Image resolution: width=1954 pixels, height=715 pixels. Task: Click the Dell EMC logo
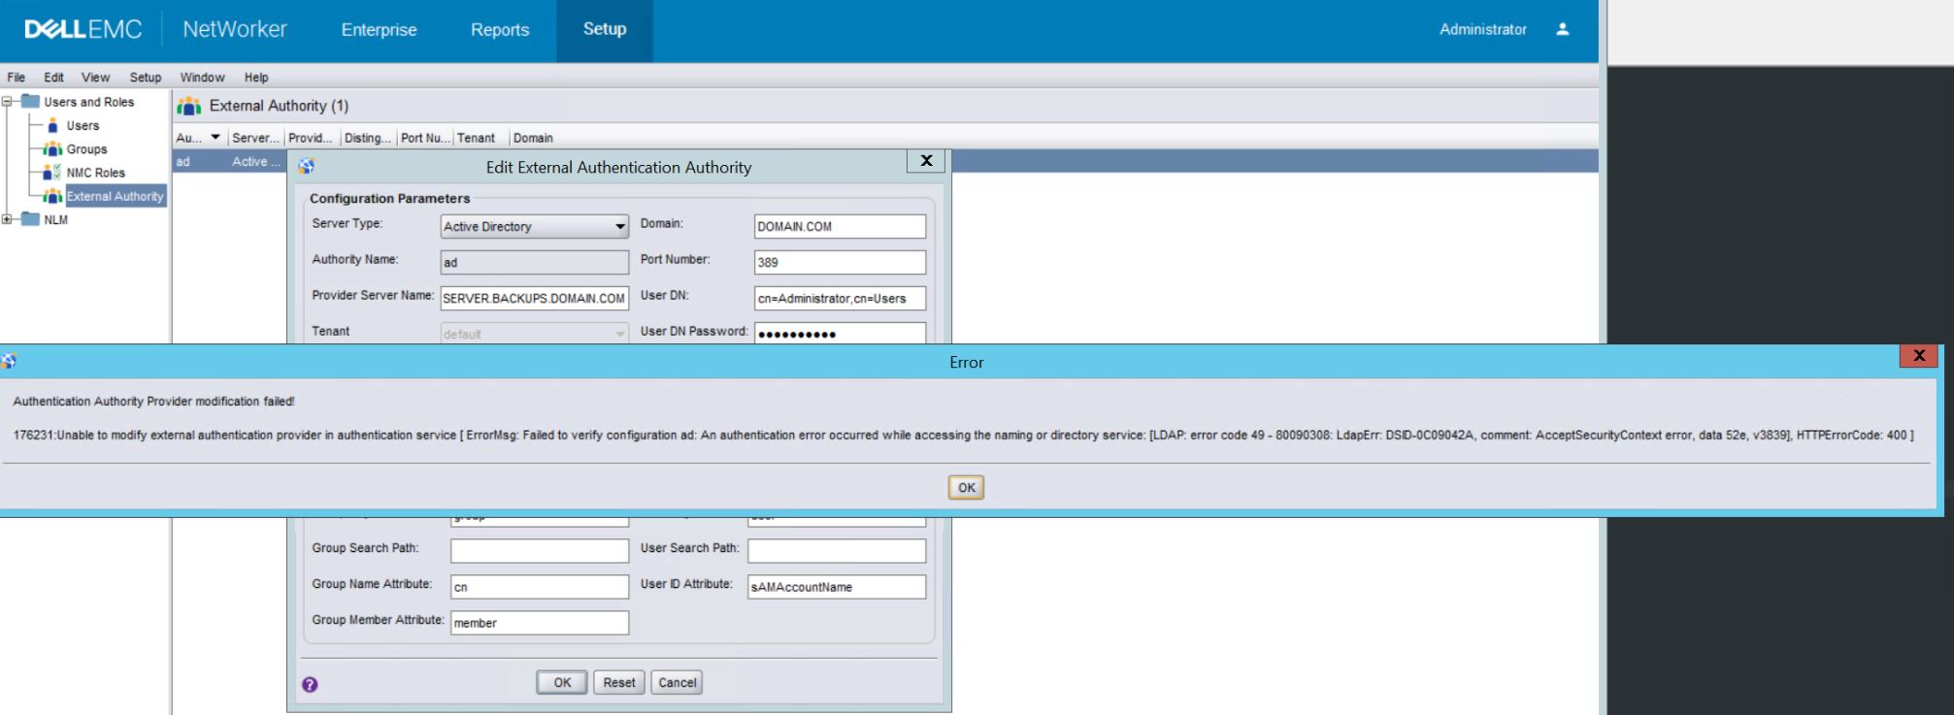coord(83,30)
